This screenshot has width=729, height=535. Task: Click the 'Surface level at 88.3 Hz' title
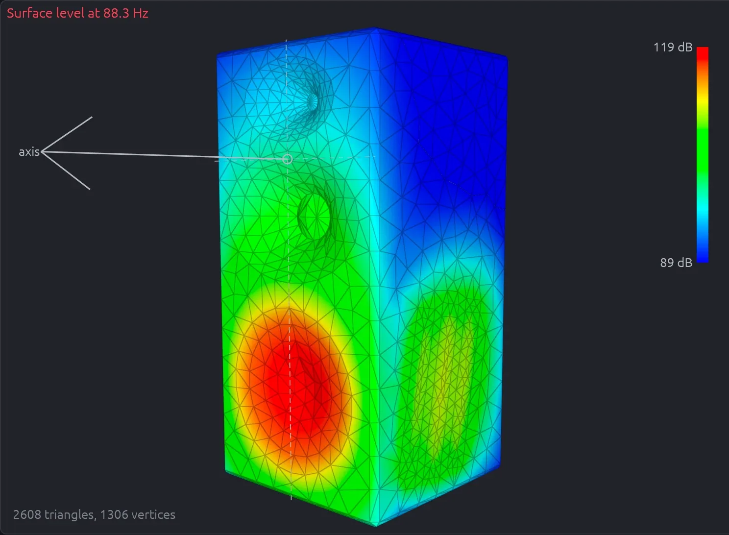pos(77,13)
